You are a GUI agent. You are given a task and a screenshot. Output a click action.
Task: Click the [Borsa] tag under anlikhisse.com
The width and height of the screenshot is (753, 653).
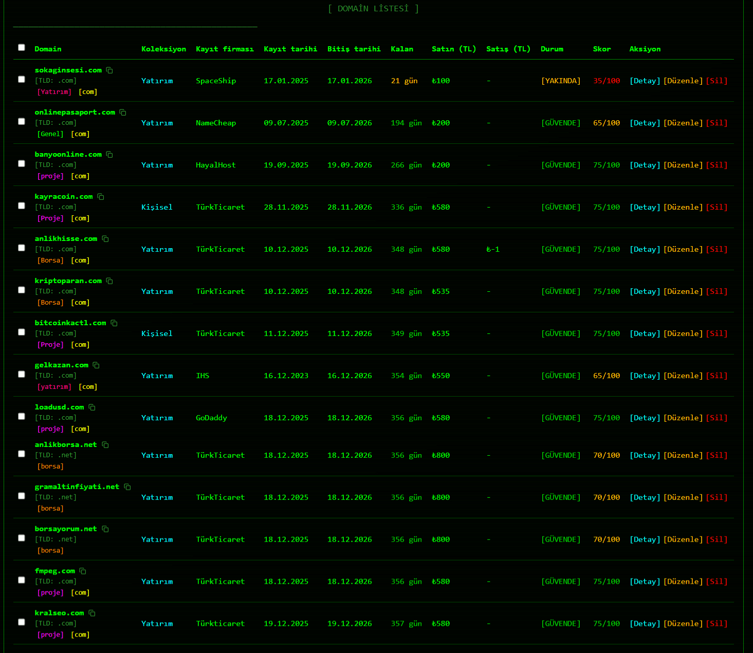click(50, 260)
